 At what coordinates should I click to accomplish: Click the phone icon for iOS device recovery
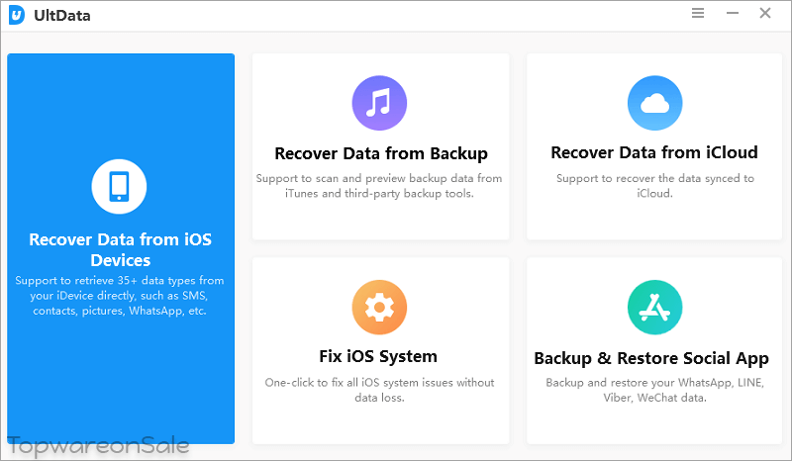point(119,187)
